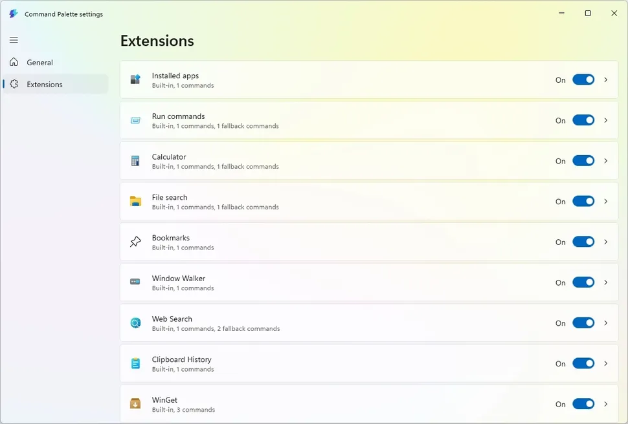Go to the General settings page

(x=40, y=63)
